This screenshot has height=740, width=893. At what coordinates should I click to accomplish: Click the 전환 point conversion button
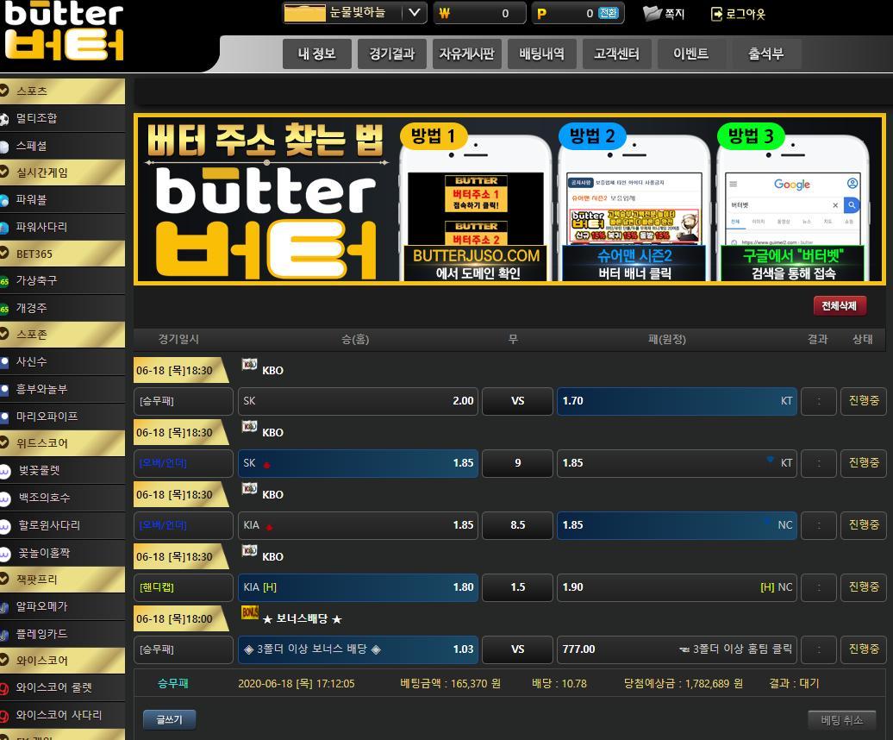click(608, 13)
